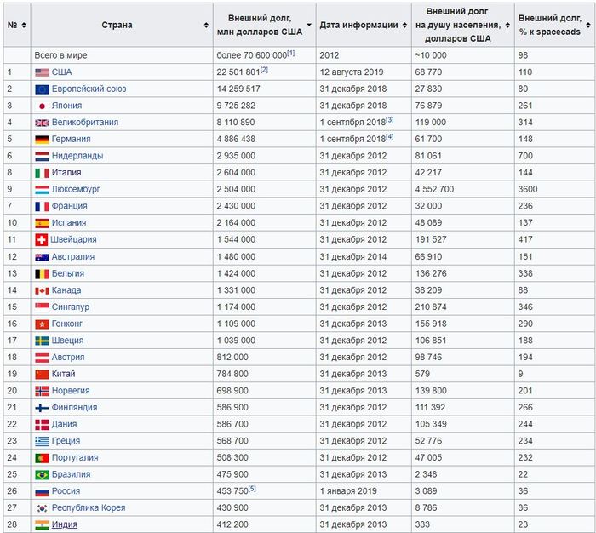Open footnote [5] beside Russia's debt value
The height and width of the screenshot is (533, 596).
pyautogui.click(x=252, y=489)
